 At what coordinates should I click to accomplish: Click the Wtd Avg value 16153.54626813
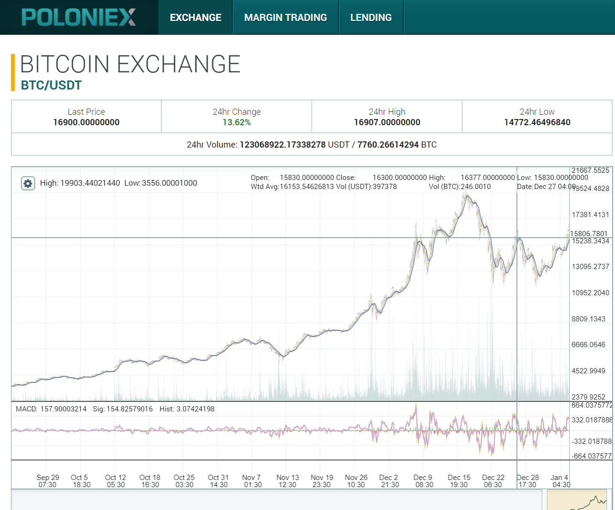pyautogui.click(x=307, y=187)
